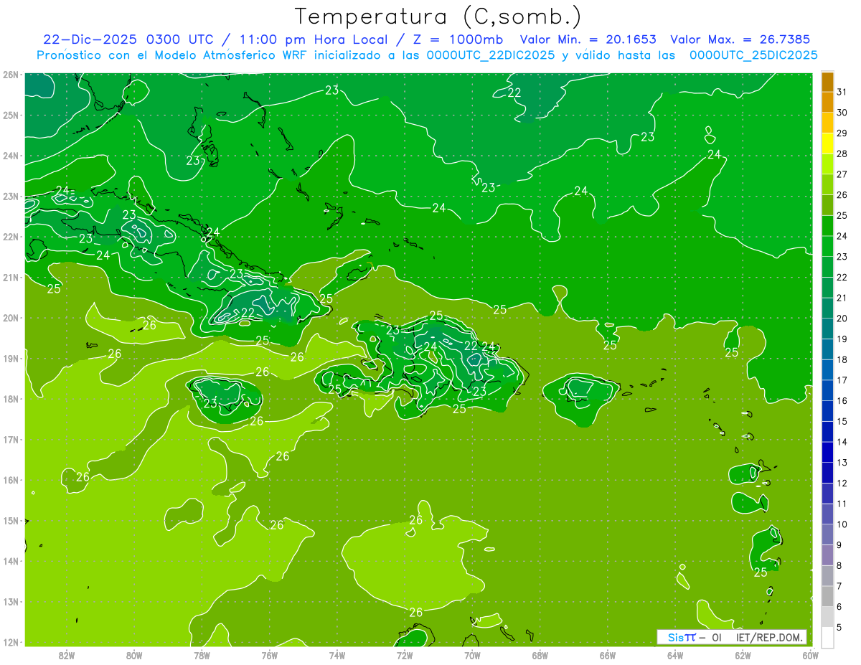This screenshot has height=665, width=861.
Task: Click the latitude axis label '16N'
Action: (10, 480)
